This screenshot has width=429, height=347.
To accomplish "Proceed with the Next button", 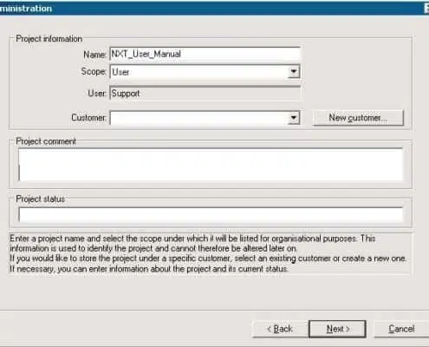I will 338,329.
